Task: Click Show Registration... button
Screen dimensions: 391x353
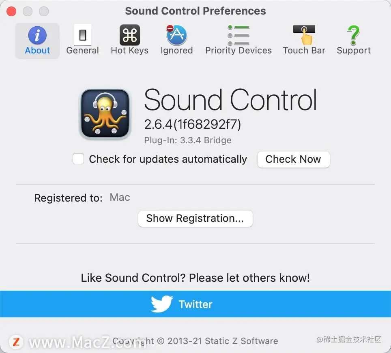Action: (x=195, y=219)
